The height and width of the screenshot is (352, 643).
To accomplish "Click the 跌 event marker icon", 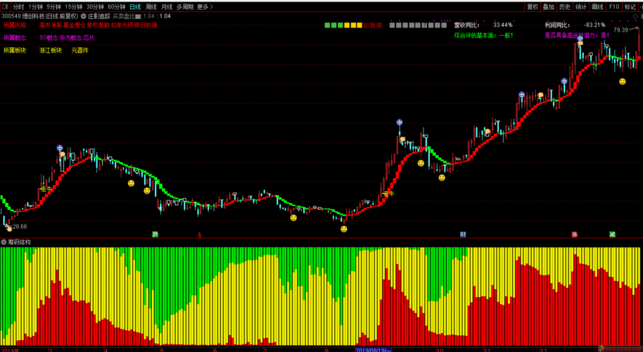I will tap(155, 234).
